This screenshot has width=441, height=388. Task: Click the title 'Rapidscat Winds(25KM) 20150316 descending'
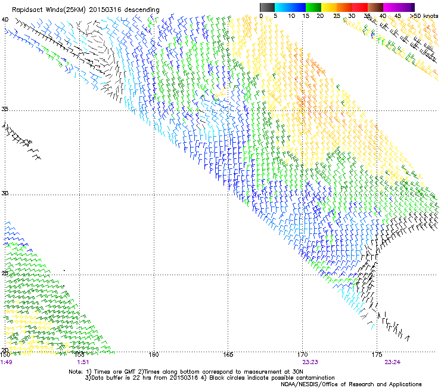click(85, 10)
